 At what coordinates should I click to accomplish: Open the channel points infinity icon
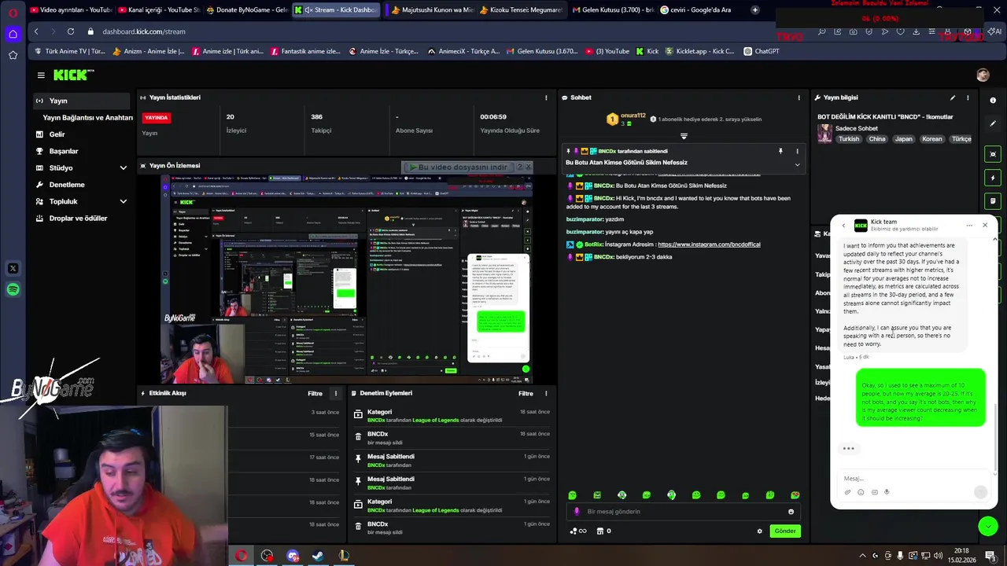pos(578,531)
